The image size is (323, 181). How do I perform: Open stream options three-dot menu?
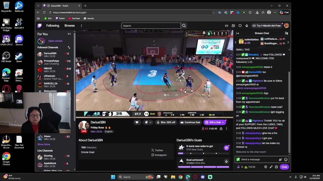226,128
